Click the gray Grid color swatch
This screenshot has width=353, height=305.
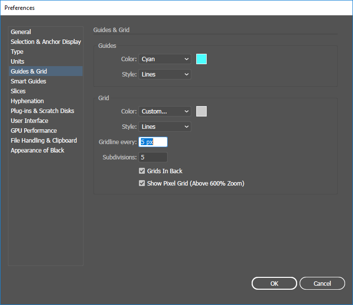tap(202, 112)
